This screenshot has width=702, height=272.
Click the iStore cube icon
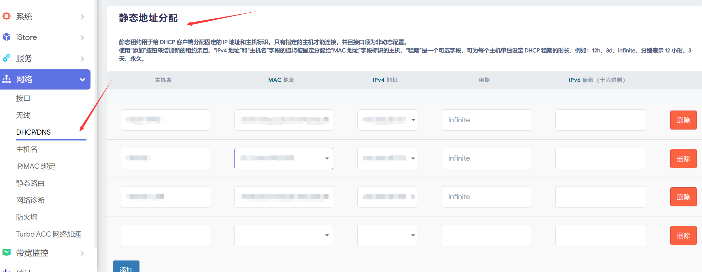point(6,37)
